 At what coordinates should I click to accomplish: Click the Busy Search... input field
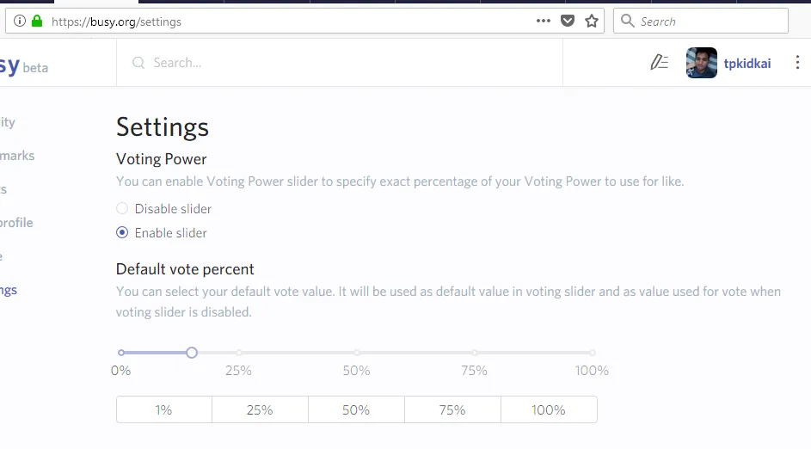(x=340, y=63)
